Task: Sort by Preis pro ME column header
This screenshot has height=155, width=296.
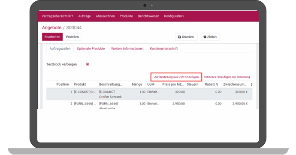Action: pyautogui.click(x=173, y=84)
